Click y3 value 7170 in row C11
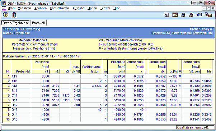The height and width of the screenshot is (131, 216). pyautogui.click(x=65, y=95)
